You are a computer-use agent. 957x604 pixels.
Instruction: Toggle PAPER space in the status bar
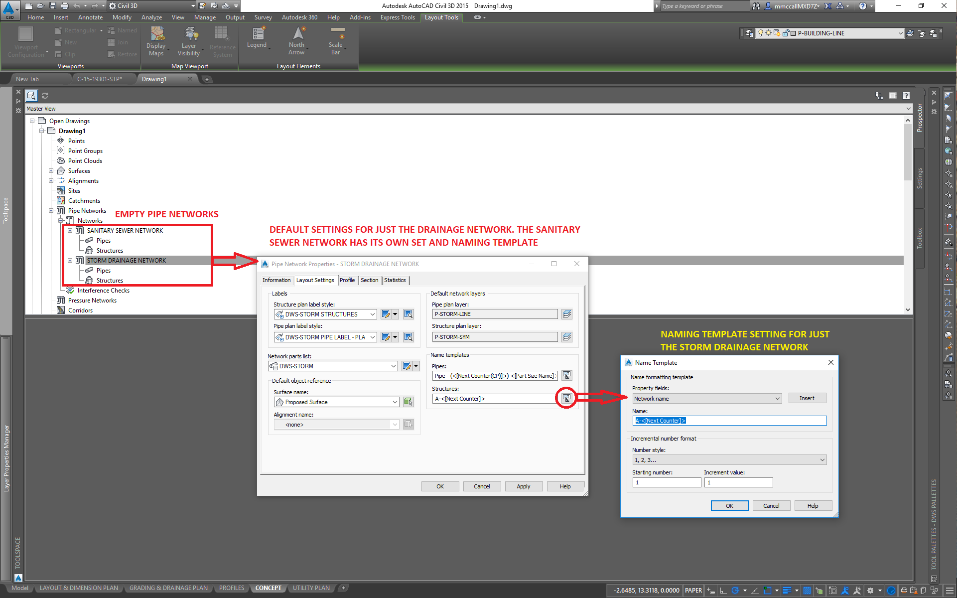point(693,591)
